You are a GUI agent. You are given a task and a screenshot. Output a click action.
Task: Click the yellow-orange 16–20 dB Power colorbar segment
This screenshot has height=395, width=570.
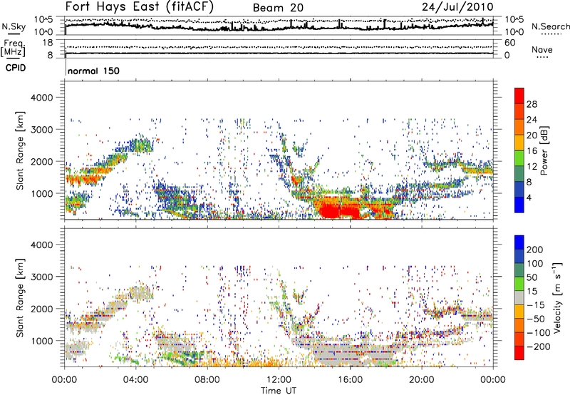519,143
